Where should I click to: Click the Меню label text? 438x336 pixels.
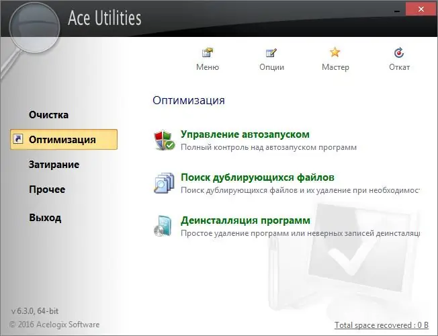208,67
